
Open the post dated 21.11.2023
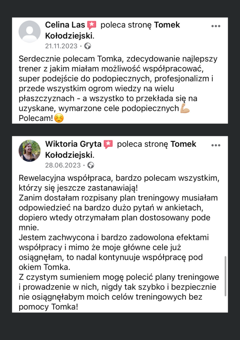(x=61, y=46)
